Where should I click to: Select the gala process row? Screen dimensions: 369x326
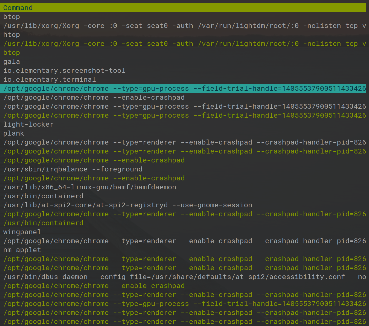pos(183,61)
